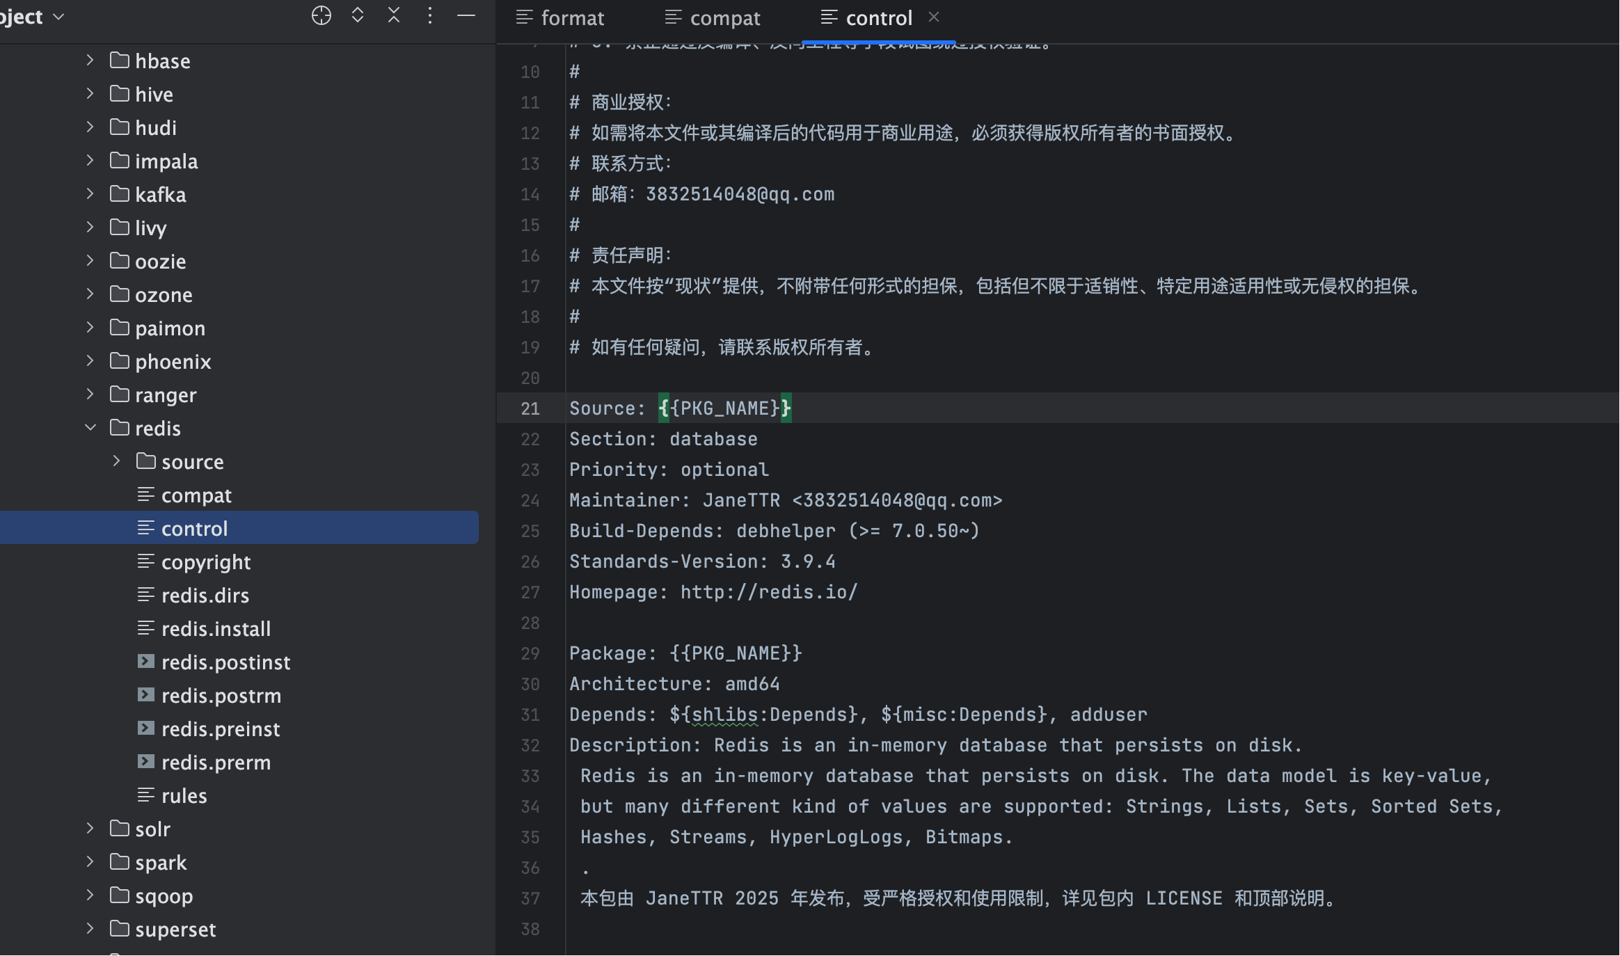Image resolution: width=1620 pixels, height=956 pixels.
Task: Switch to the format editor tab
Action: click(560, 17)
